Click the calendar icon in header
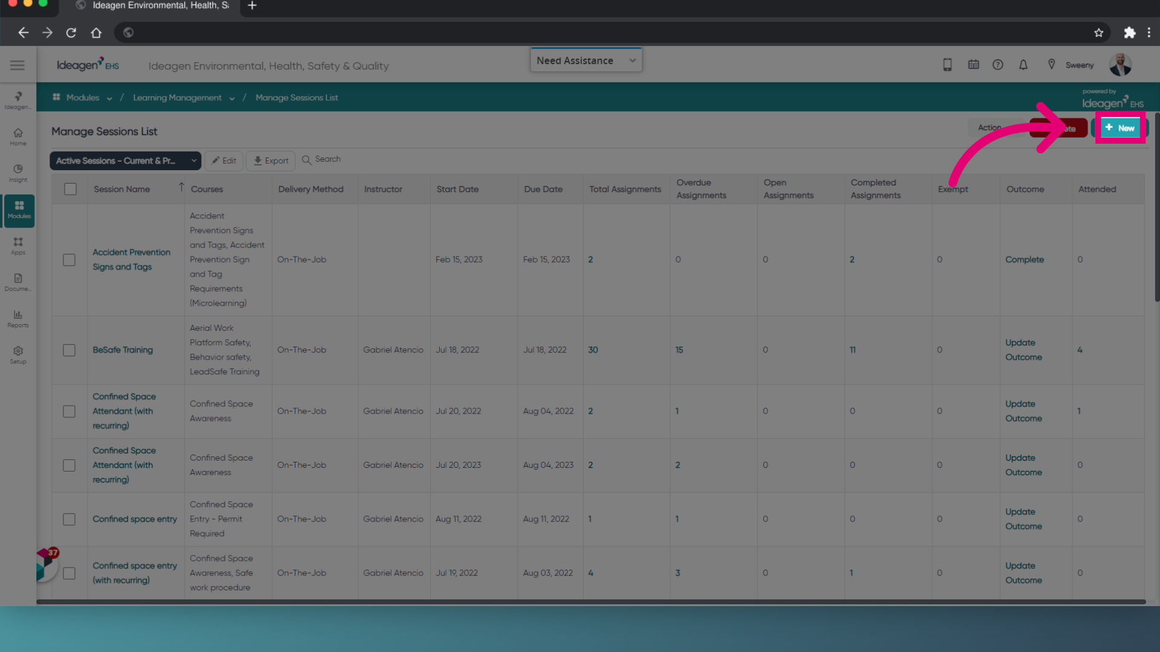This screenshot has height=652, width=1160. (x=973, y=65)
